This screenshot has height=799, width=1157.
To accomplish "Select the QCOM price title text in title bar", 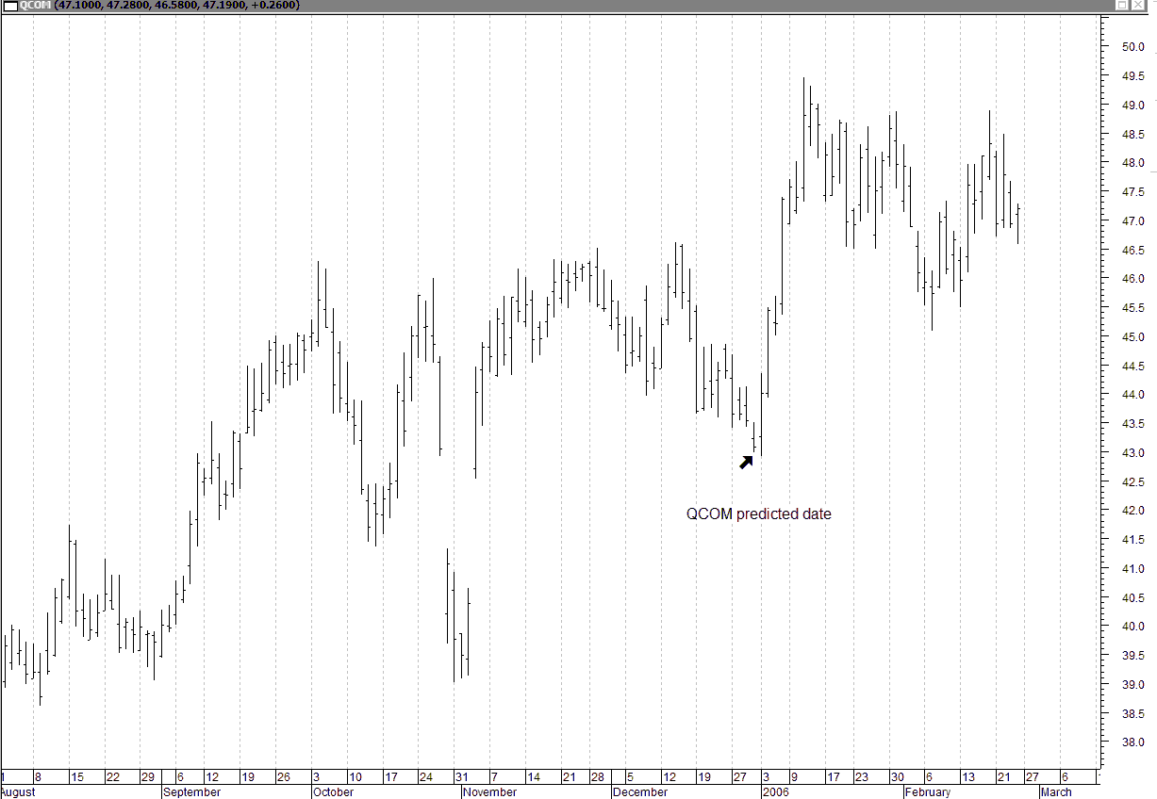I will (160, 6).
